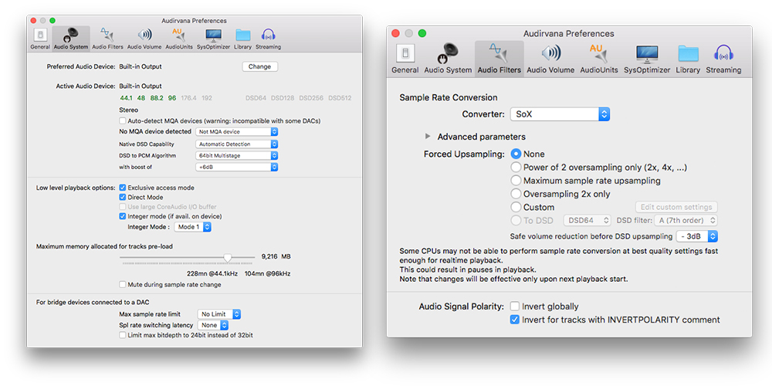Expand Advanced parameters disclosure triangle

pos(428,137)
